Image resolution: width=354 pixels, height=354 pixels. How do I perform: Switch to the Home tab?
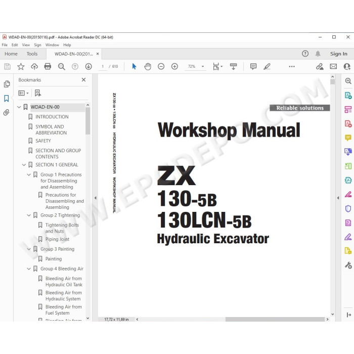click(x=11, y=54)
